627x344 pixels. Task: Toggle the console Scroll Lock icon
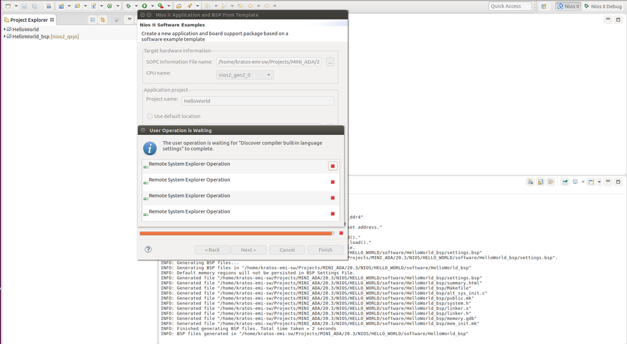tap(540, 181)
